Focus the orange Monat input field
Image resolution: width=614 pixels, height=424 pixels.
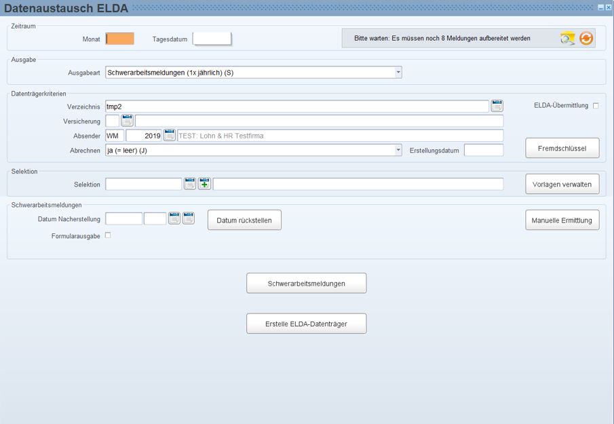(120, 39)
